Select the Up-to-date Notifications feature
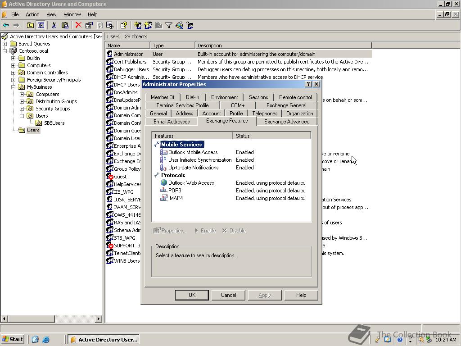Image resolution: width=461 pixels, height=346 pixels. [194, 168]
